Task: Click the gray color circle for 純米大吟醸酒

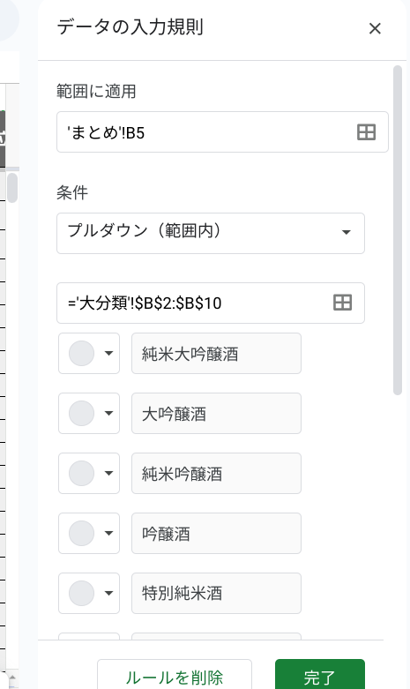Action: (x=82, y=353)
